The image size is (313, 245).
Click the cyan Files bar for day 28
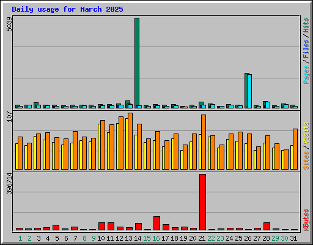pyautogui.click(x=268, y=105)
